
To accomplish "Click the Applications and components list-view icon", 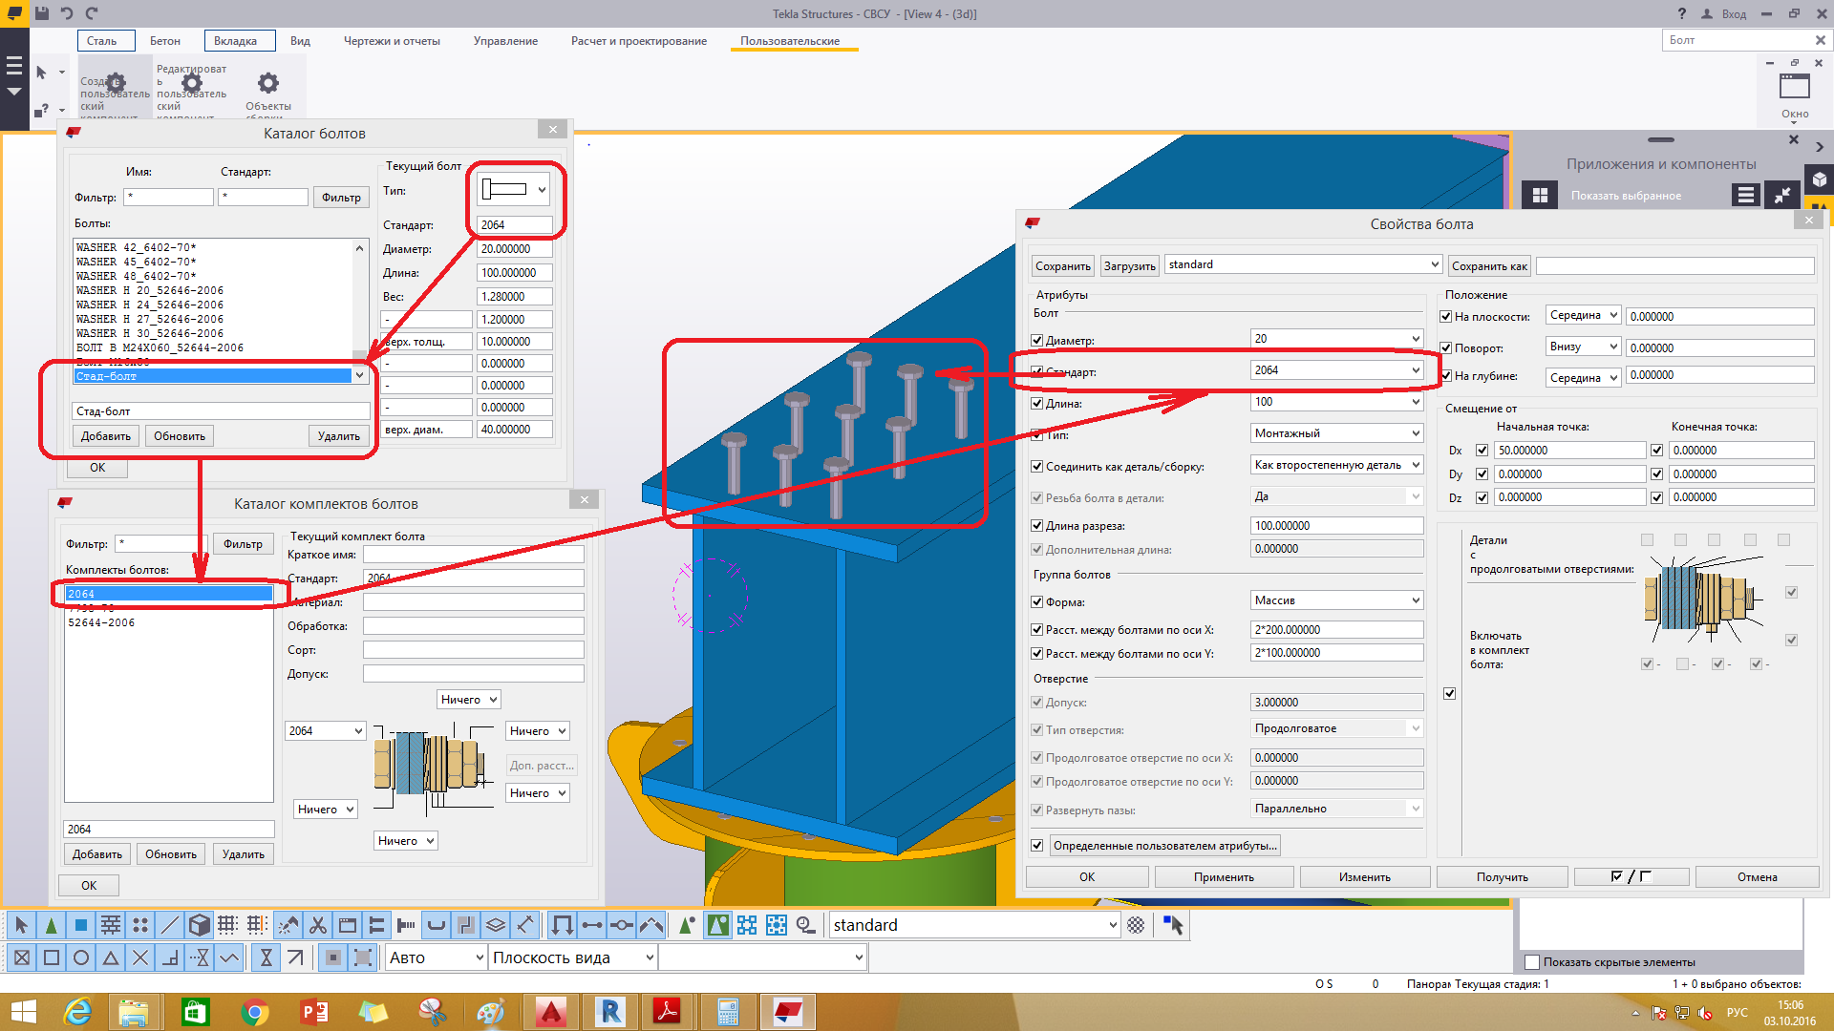I will click(x=1745, y=195).
